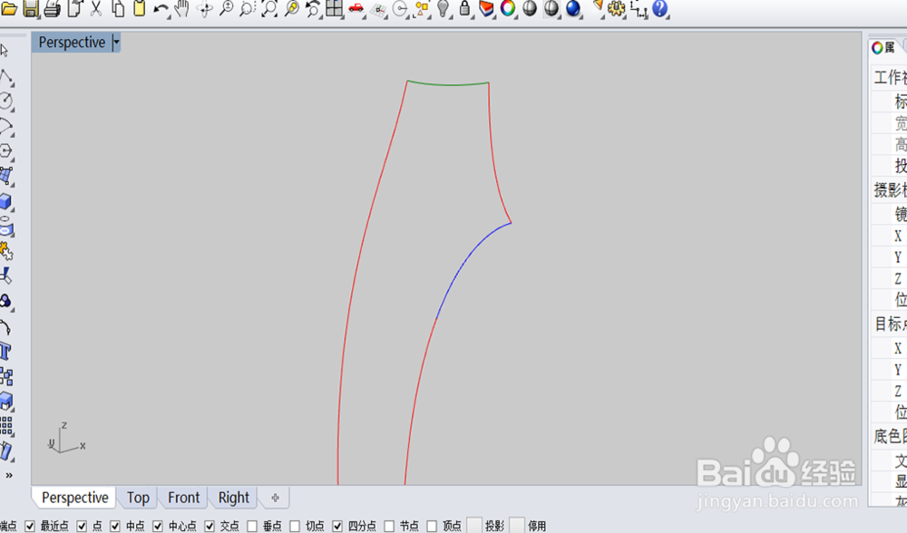Screen dimensions: 907x533
Task: Open lights bulb icon
Action: (x=444, y=9)
